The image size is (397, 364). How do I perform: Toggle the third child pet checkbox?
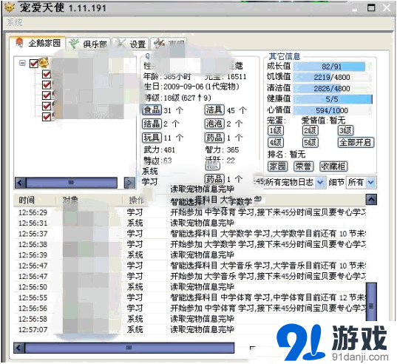tap(47, 95)
